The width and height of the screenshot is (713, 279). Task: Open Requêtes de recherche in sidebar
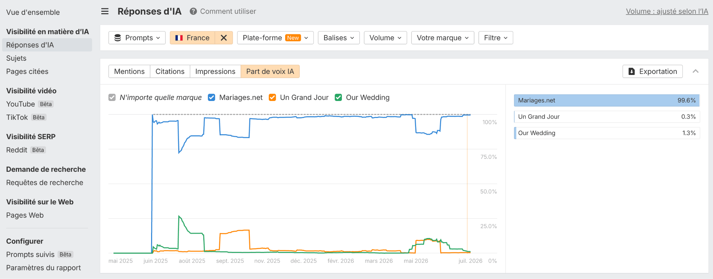pyautogui.click(x=45, y=183)
